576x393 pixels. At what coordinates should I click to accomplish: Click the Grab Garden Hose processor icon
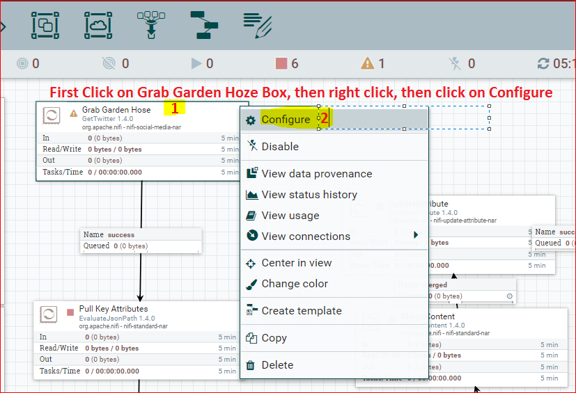[x=52, y=115]
